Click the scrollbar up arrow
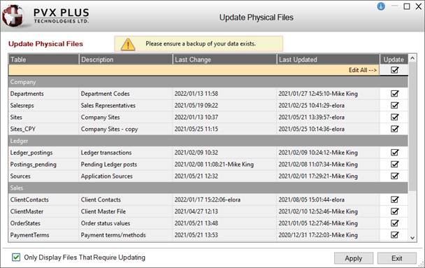This screenshot has width=425, height=268. pos(412,58)
